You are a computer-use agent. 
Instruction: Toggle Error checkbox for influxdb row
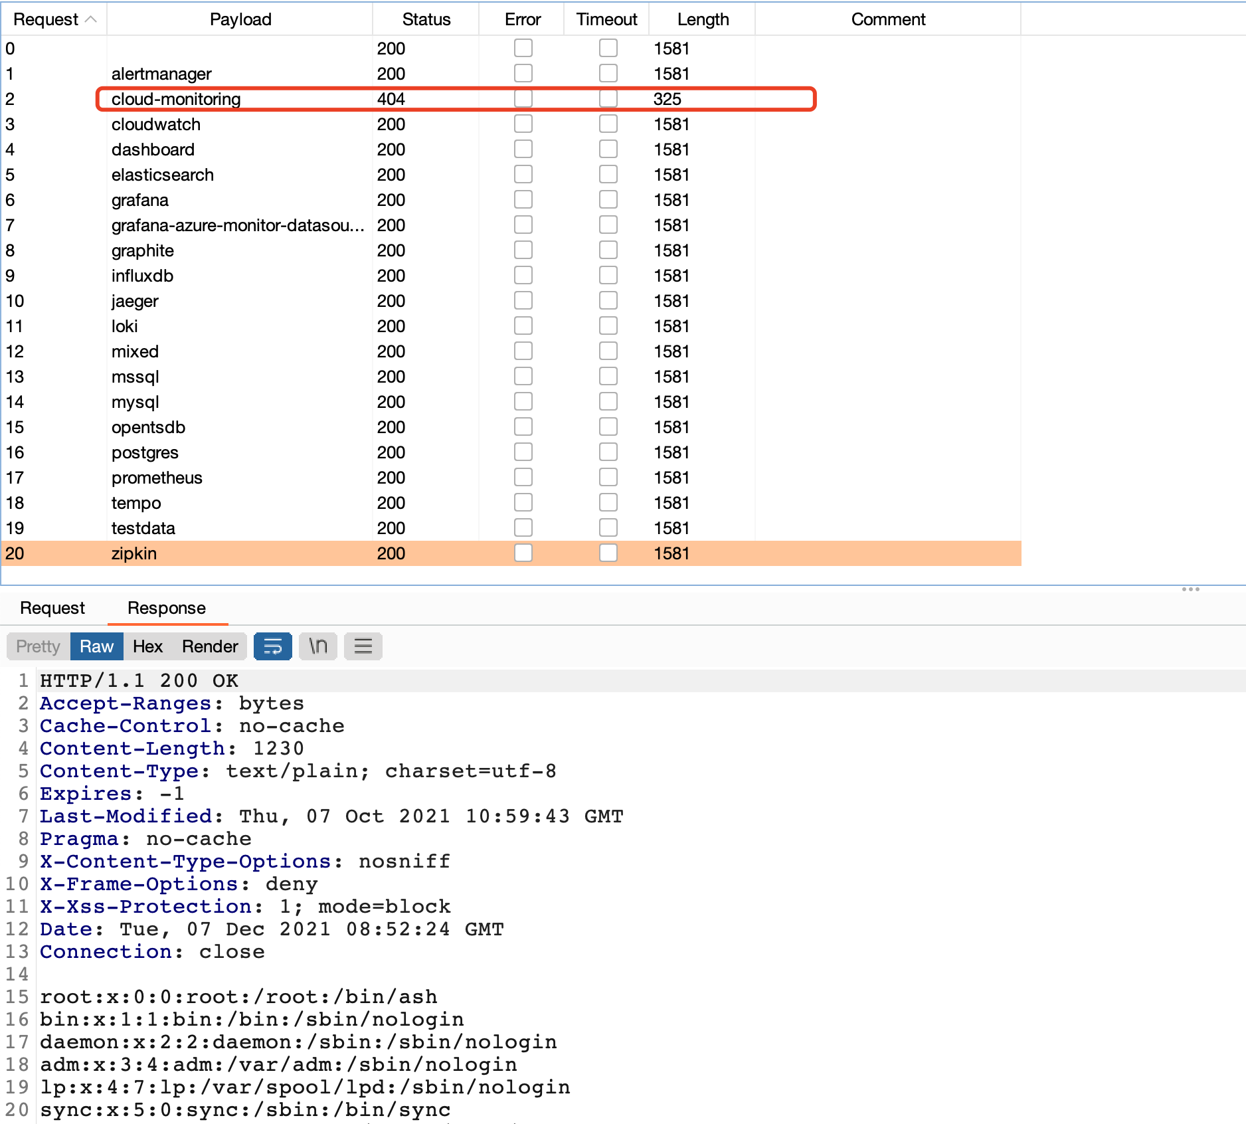point(523,275)
